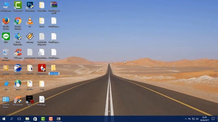Open the red CCleaner shortcut
The image size is (218, 122).
(18, 52)
